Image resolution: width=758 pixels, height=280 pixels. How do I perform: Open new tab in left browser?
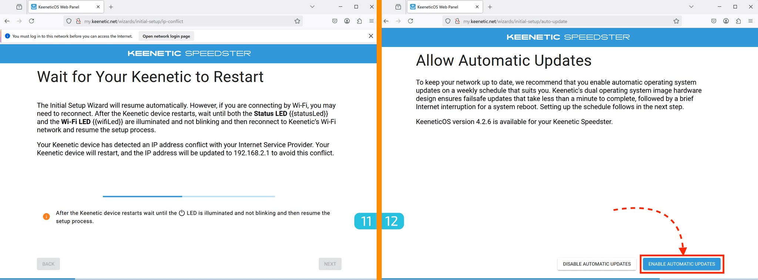tap(111, 7)
